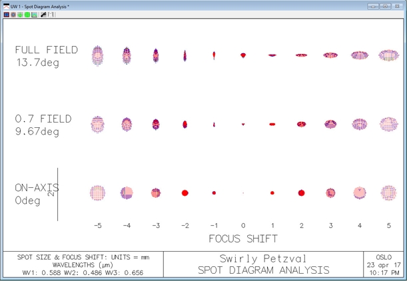Click the 'OSLO' label in corner box
The height and width of the screenshot is (281, 407).
(x=384, y=258)
